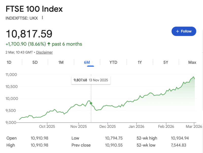Open the three-dot more options menu
The width and height of the screenshot is (203, 153).
pos(42,18)
